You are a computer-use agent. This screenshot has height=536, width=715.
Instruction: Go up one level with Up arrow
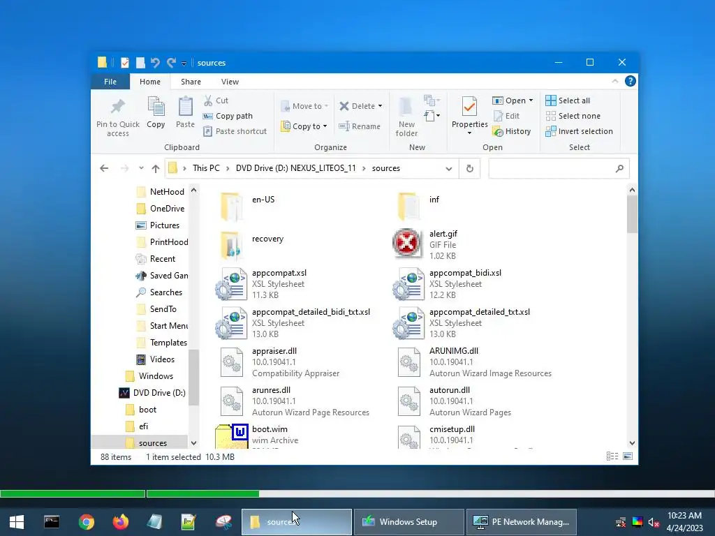click(156, 168)
